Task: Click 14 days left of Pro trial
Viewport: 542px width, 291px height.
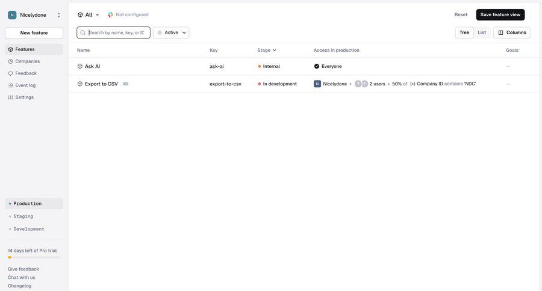Action: coord(32,251)
